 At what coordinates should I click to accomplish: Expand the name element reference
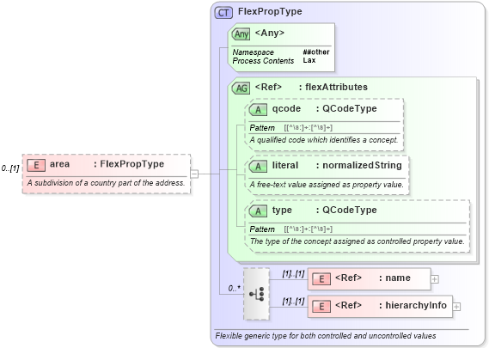click(434, 279)
